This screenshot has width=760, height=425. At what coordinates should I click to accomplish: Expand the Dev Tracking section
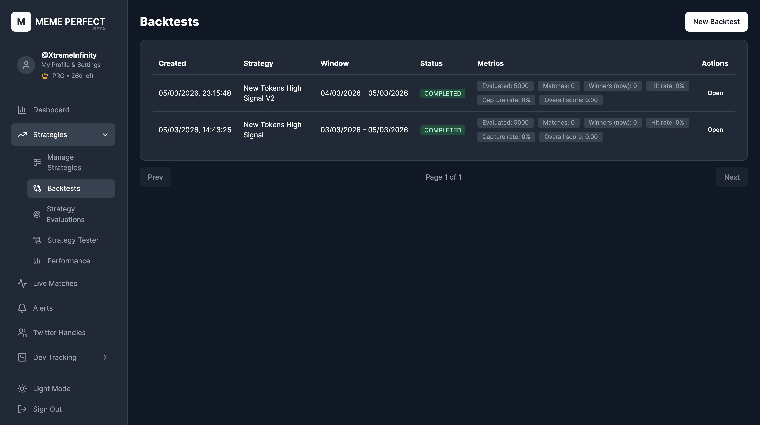point(105,357)
